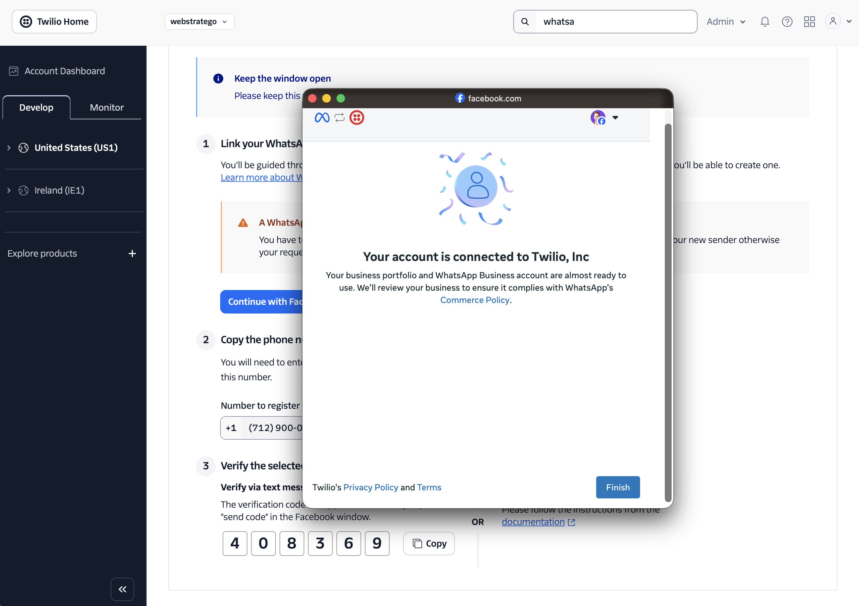Click the facebook.com title icon
This screenshot has width=859, height=606.
[x=460, y=98]
